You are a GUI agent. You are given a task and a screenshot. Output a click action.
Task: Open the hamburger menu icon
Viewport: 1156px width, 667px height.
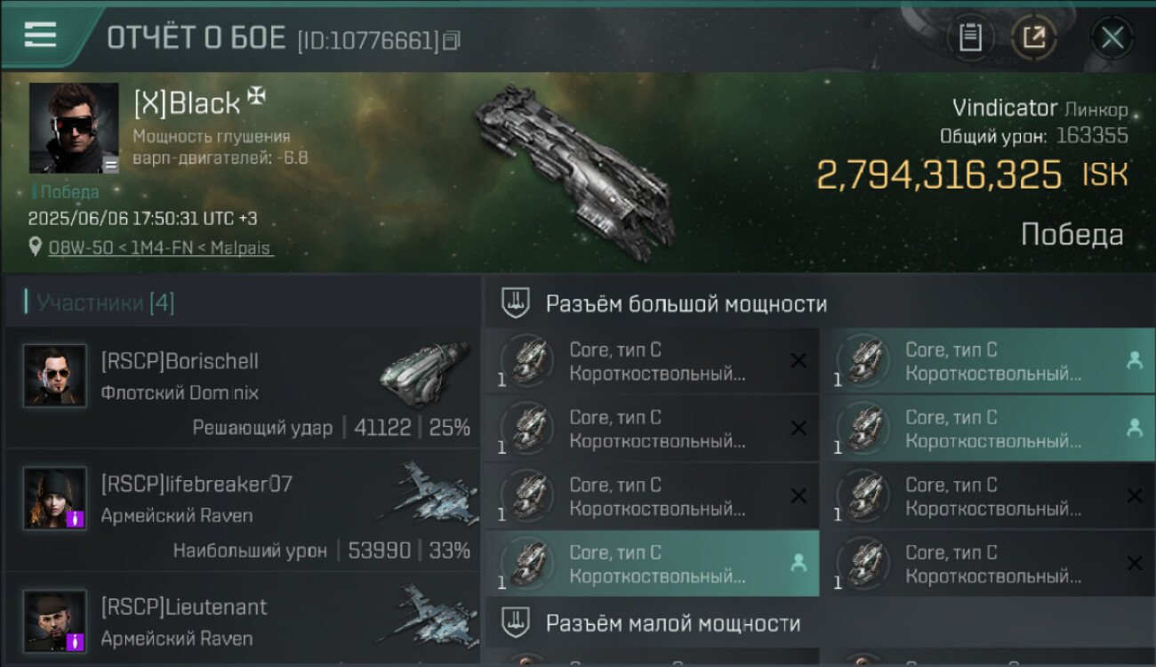tap(40, 36)
